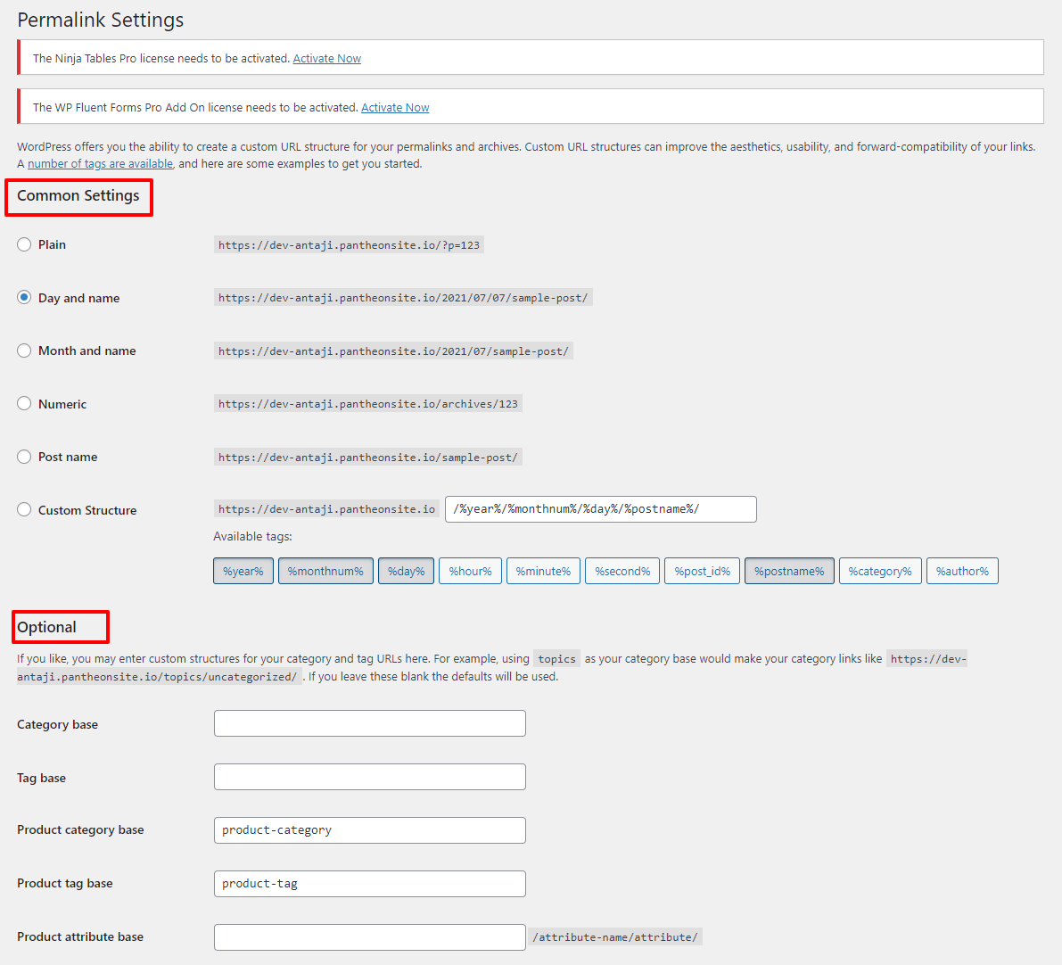1062x965 pixels.
Task: Remove the %postname% tag from structure
Action: pyautogui.click(x=789, y=571)
